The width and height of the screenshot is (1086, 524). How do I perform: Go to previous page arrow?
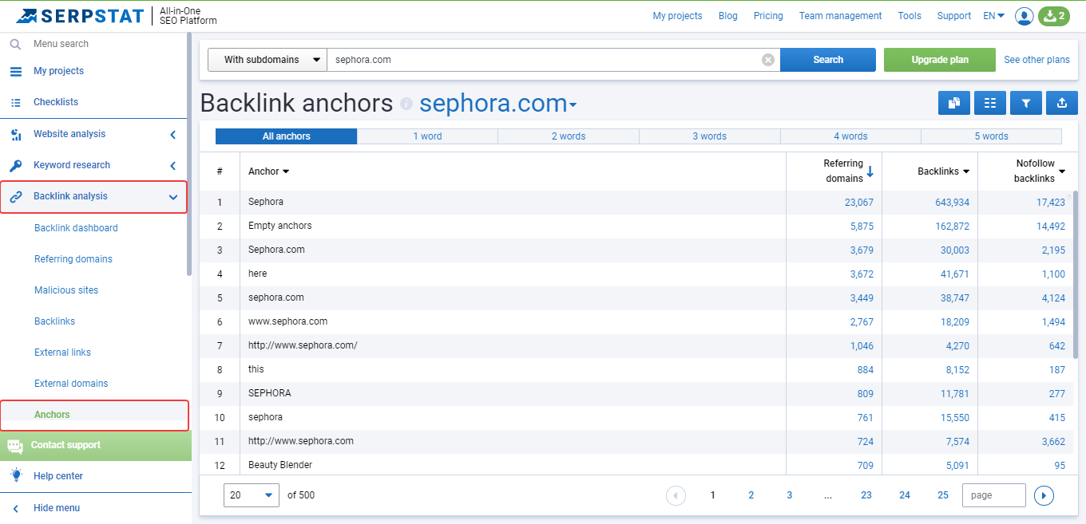676,495
